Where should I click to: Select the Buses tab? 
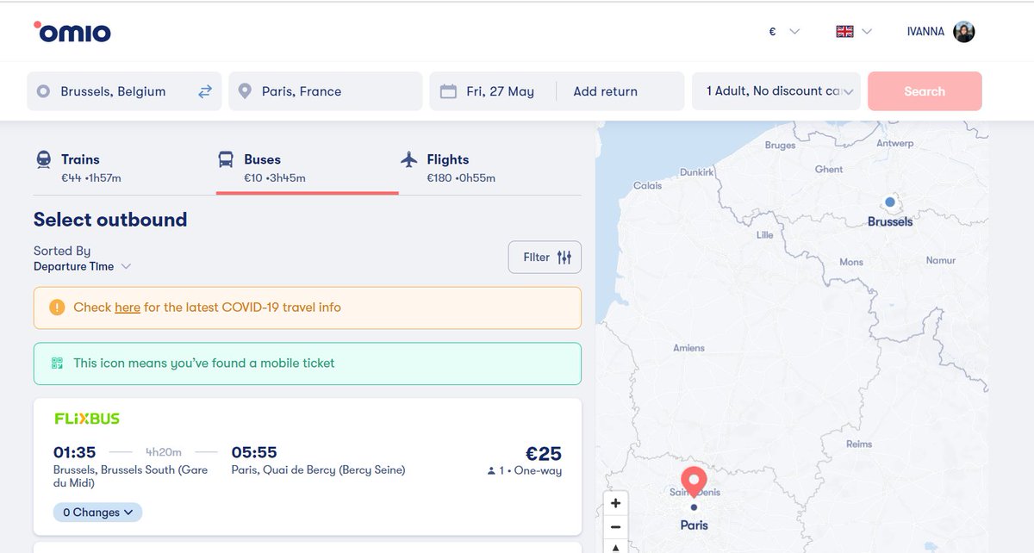307,168
